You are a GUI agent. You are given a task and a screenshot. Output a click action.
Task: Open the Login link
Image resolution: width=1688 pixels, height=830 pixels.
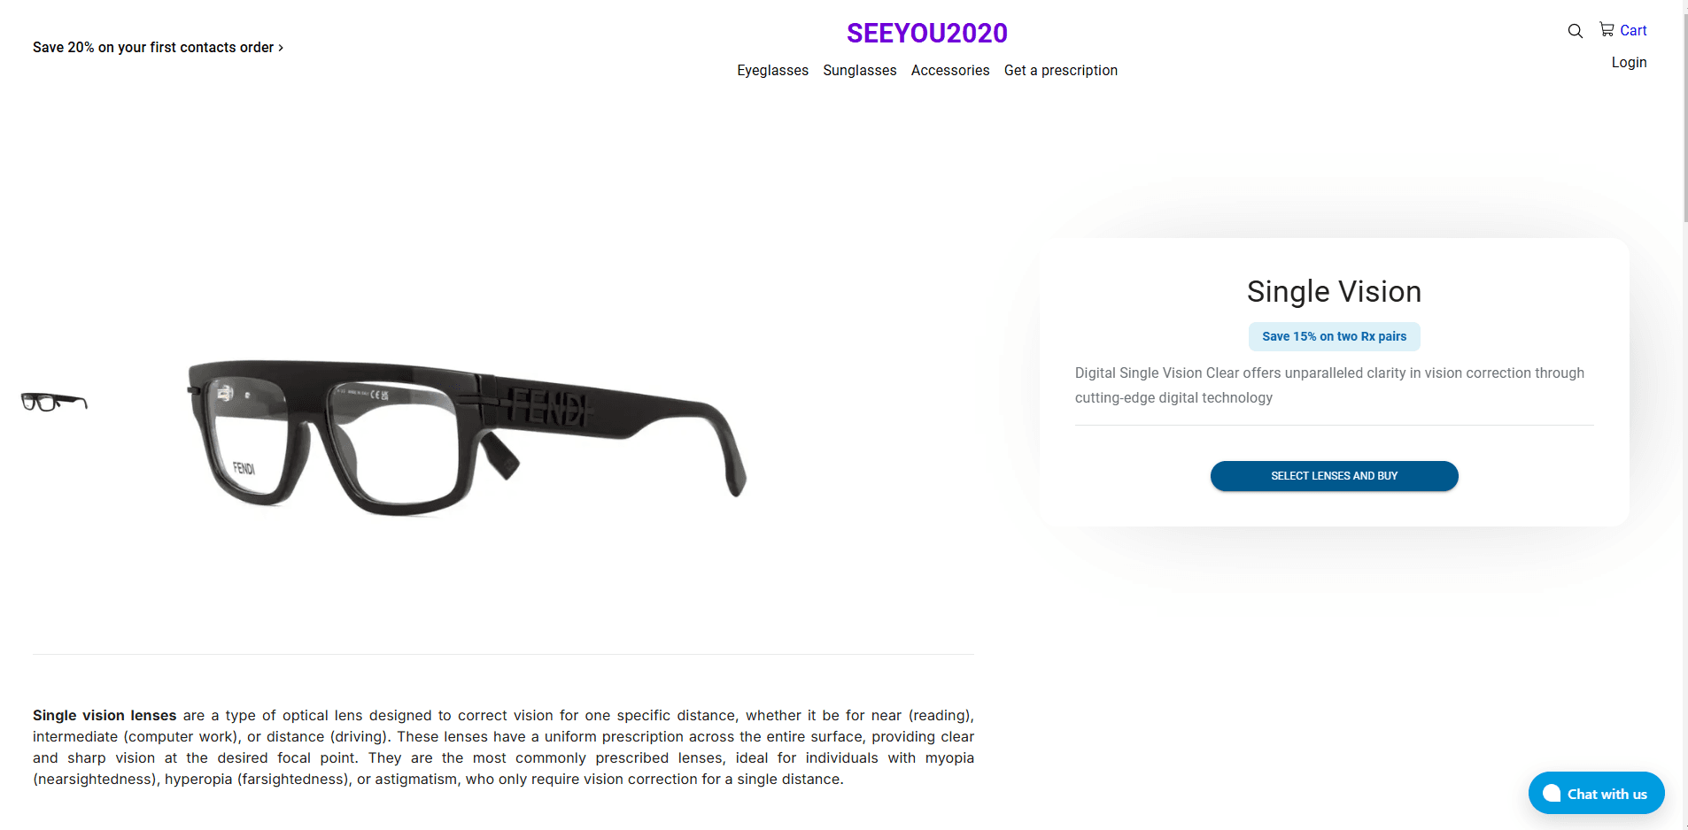pos(1629,62)
